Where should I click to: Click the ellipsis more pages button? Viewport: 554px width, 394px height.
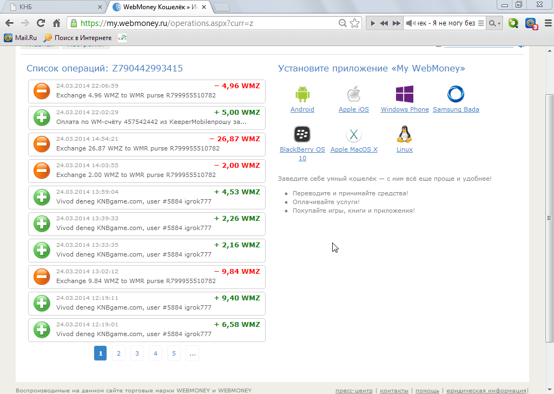click(x=192, y=353)
